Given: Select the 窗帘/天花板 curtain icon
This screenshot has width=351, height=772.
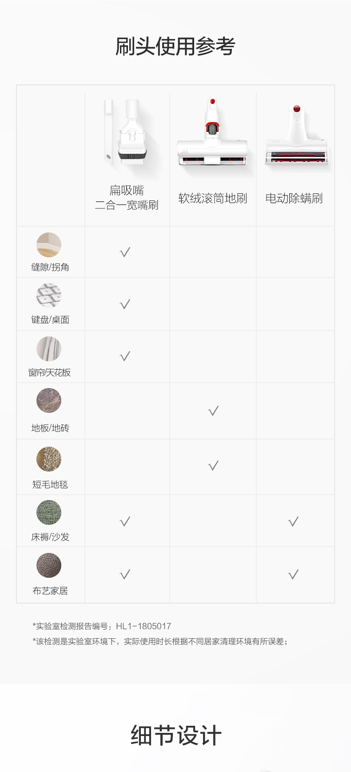Looking at the screenshot, I should pyautogui.click(x=49, y=349).
